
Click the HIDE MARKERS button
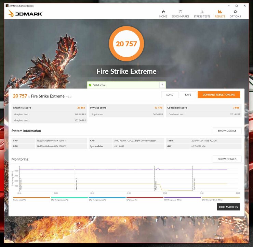[228, 207]
